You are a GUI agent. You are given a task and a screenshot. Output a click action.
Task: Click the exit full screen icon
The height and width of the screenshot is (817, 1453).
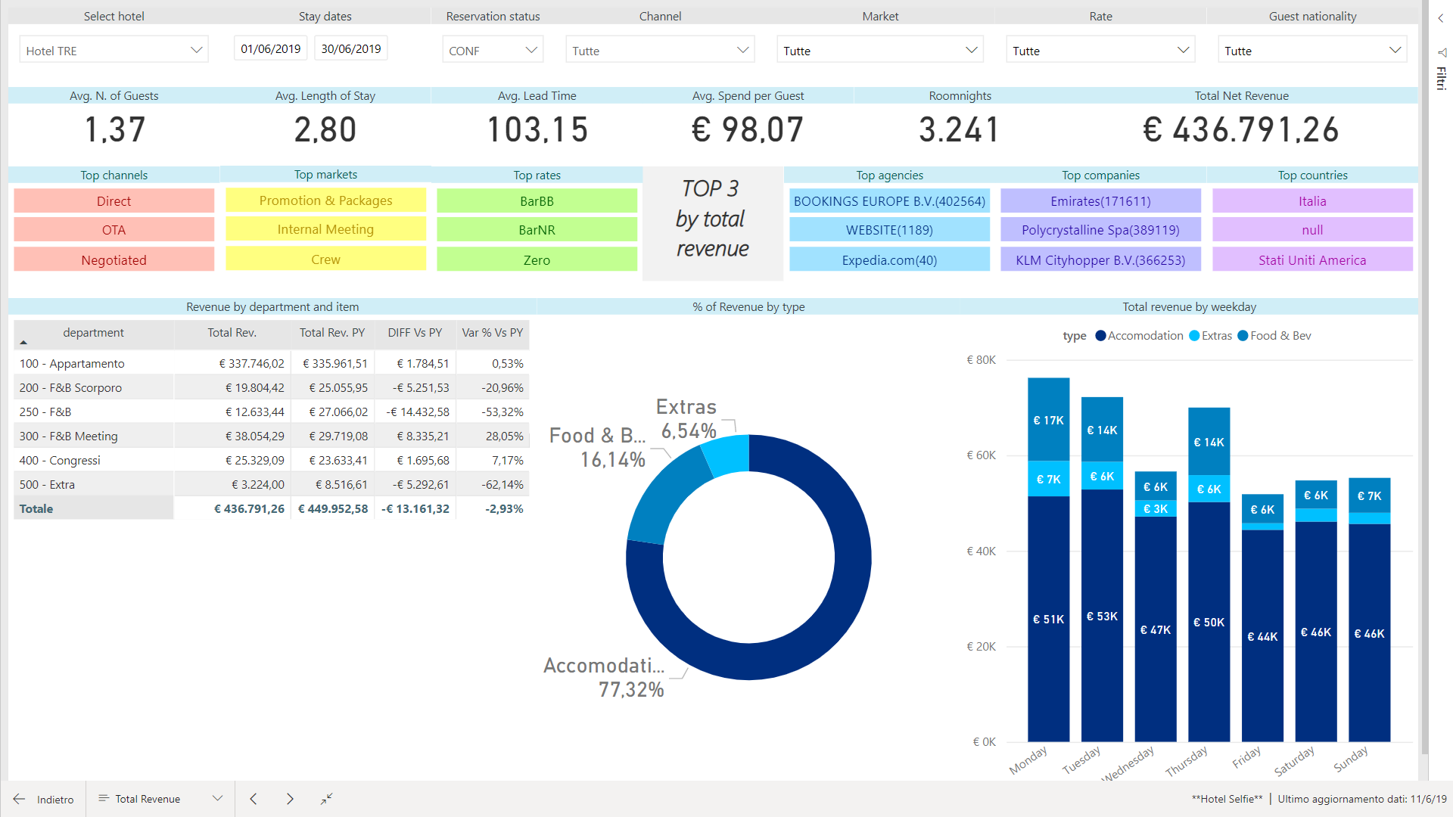point(326,799)
